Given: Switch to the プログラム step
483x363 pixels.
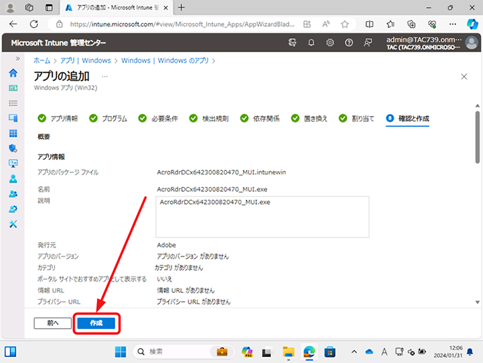Looking at the screenshot, I should coord(108,119).
